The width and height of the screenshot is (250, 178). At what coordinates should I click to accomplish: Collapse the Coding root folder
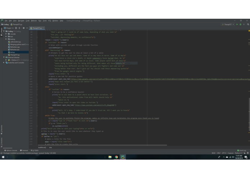point(4,31)
